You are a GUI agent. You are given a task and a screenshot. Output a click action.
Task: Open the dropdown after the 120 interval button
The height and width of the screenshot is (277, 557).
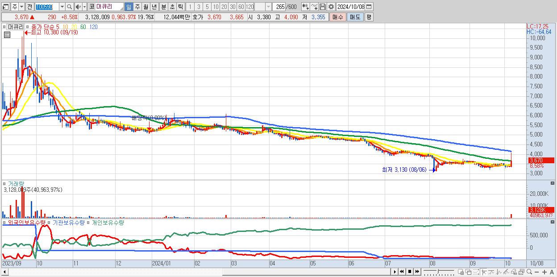(x=268, y=7)
